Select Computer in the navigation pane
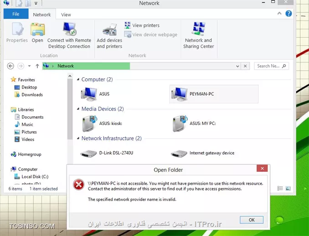This screenshot has height=236, width=309. coord(24,169)
